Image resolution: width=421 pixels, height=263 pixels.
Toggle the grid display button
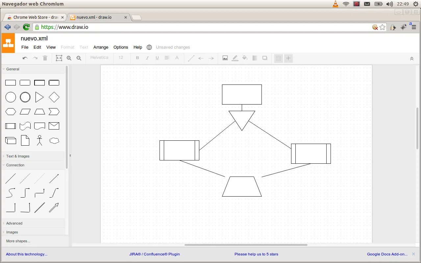(x=279, y=58)
